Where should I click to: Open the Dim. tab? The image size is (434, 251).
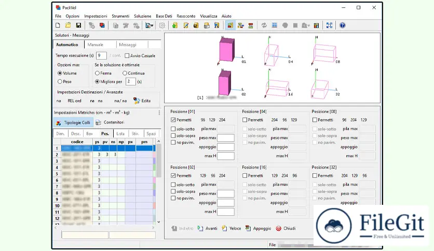click(x=60, y=133)
